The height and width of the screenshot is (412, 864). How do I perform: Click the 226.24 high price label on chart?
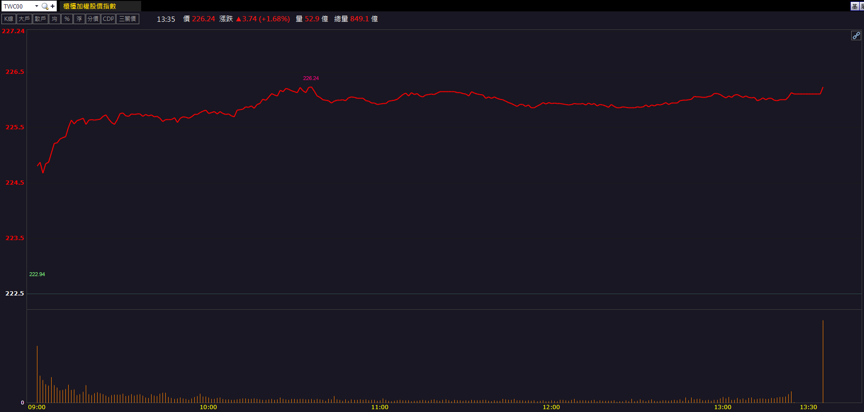click(x=311, y=79)
